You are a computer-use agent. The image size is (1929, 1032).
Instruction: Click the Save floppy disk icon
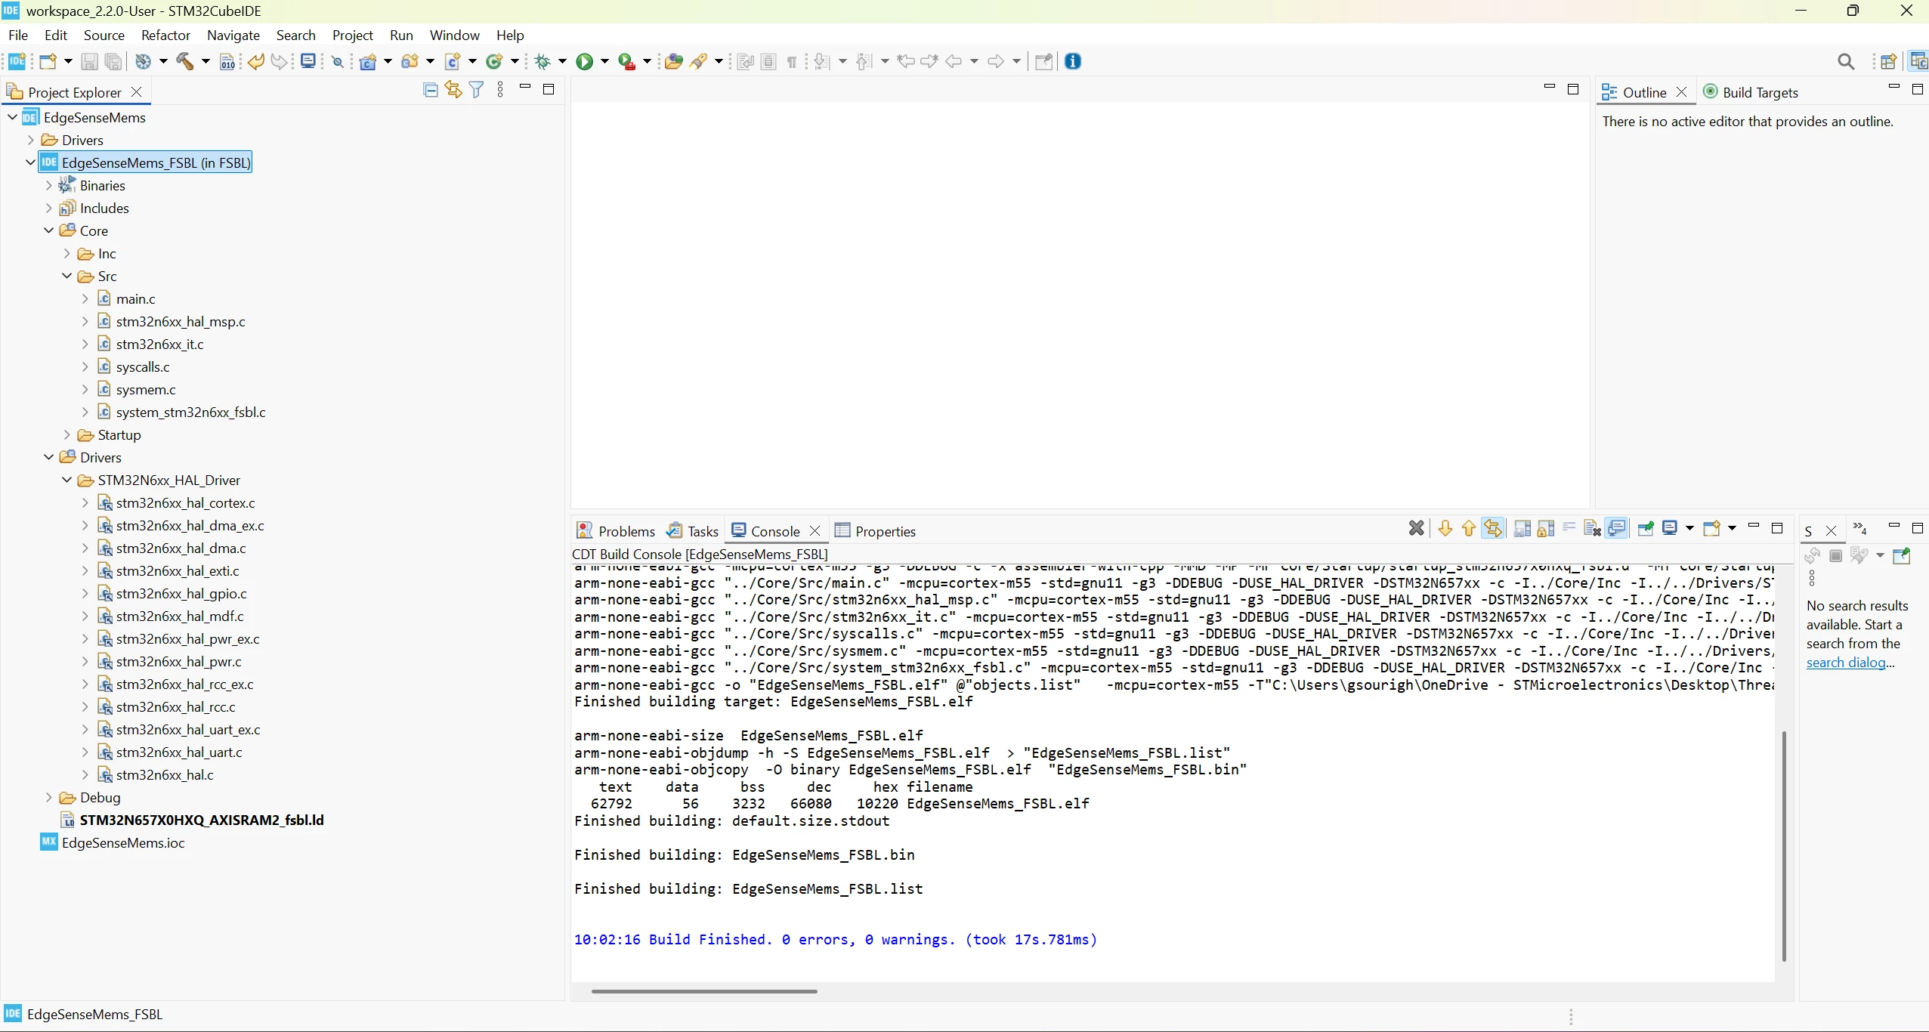point(89,62)
